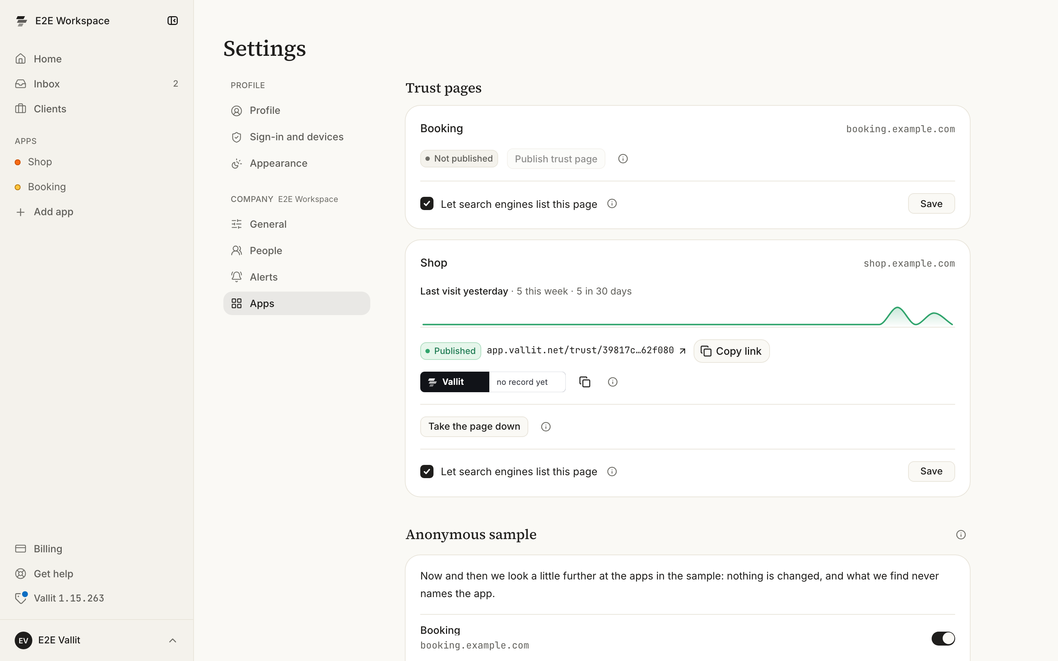Open the Booking app in sidebar
This screenshot has width=1058, height=661.
point(97,187)
